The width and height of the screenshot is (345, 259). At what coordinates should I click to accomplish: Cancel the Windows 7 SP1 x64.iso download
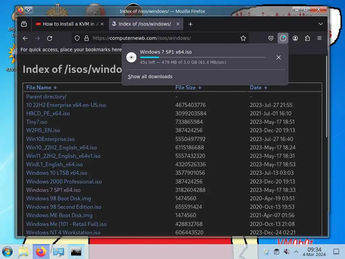coord(279,57)
